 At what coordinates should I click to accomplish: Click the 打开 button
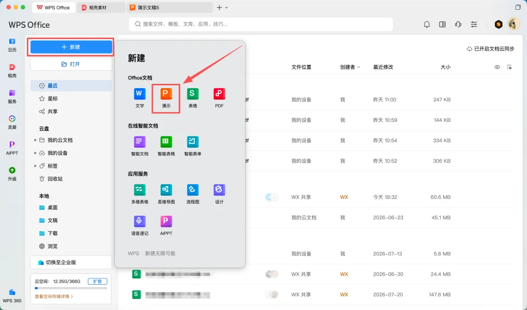point(71,64)
